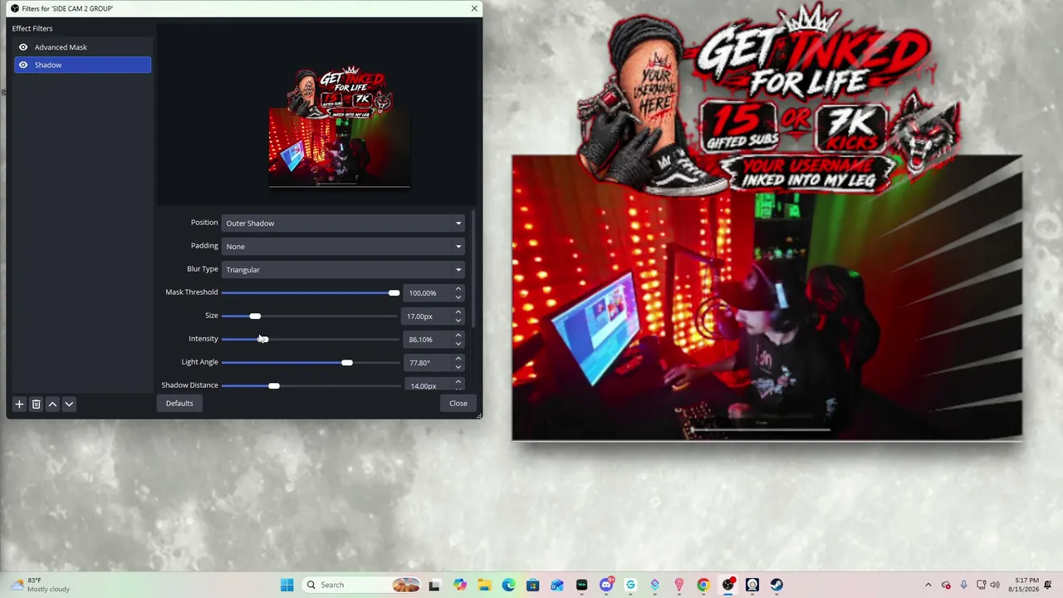Delete the selected filter with trash icon
1063x598 pixels.
[36, 404]
